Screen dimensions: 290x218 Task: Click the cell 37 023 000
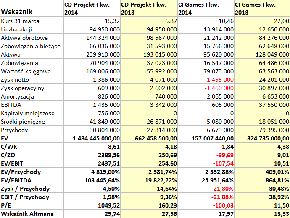coord(149,63)
